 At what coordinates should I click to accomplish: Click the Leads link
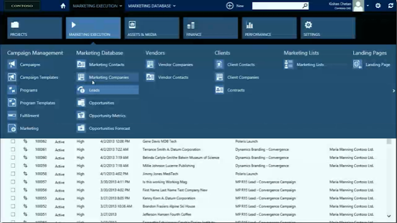pyautogui.click(x=94, y=90)
